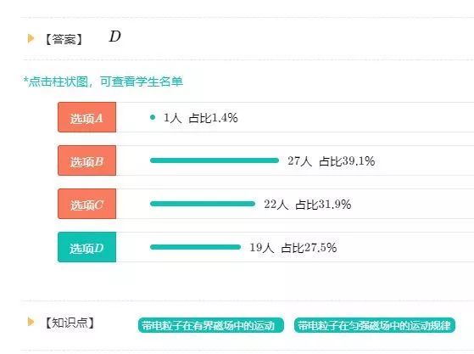Select the teal 选项D label
This screenshot has height=354, width=474.
coord(86,247)
